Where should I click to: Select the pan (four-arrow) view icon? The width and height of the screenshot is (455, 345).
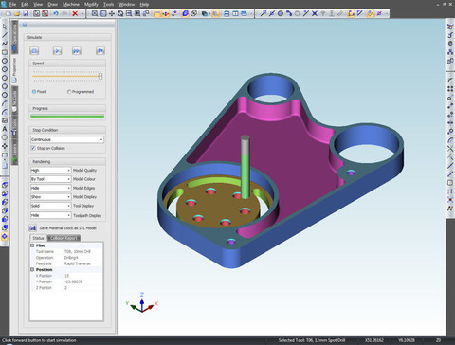click(112, 13)
